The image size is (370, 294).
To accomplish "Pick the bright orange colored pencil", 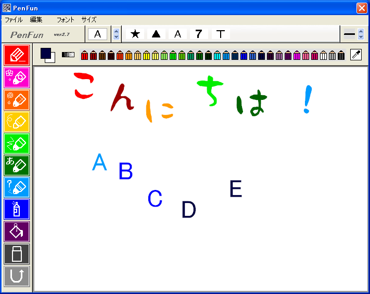I will 129,55.
